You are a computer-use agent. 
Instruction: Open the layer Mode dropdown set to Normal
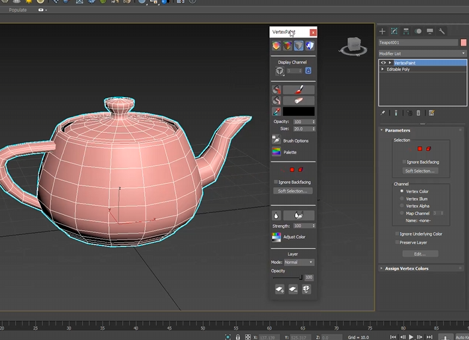tap(299, 263)
